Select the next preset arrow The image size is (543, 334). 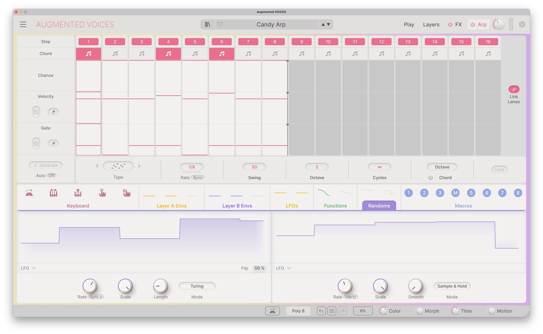pyautogui.click(x=328, y=24)
